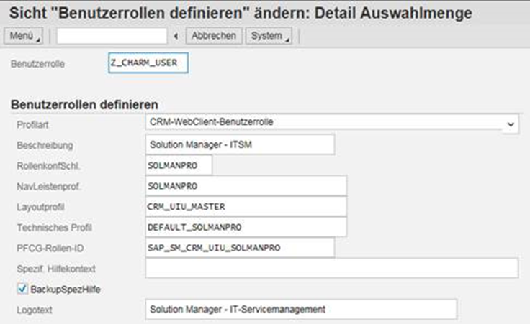Screen dimensions: 530x324
Task: Click the Profilart label text
Action: pyautogui.click(x=33, y=124)
